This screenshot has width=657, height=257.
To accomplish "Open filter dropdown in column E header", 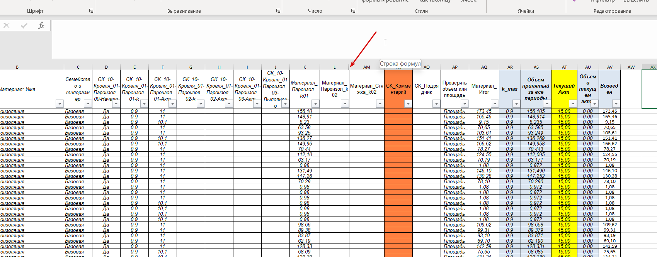I will pos(144,104).
